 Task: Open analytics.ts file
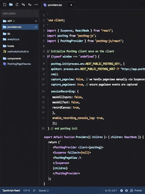point(13,39)
